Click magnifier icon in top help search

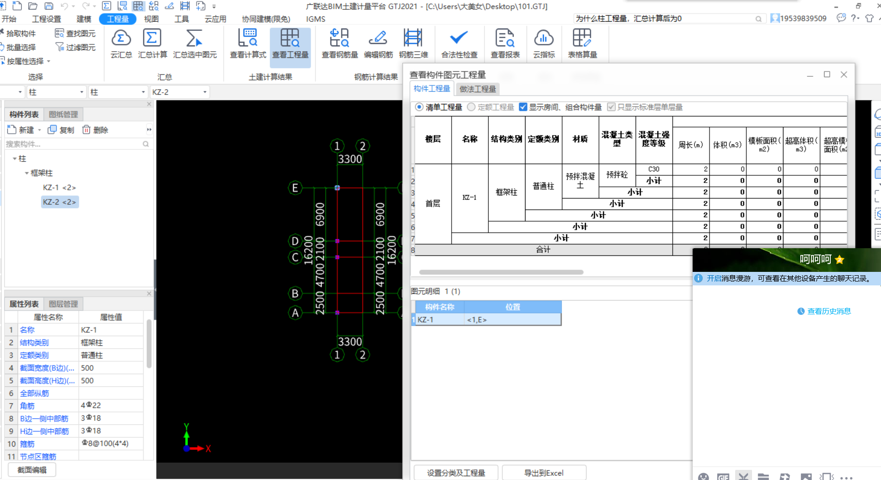pyautogui.click(x=758, y=19)
